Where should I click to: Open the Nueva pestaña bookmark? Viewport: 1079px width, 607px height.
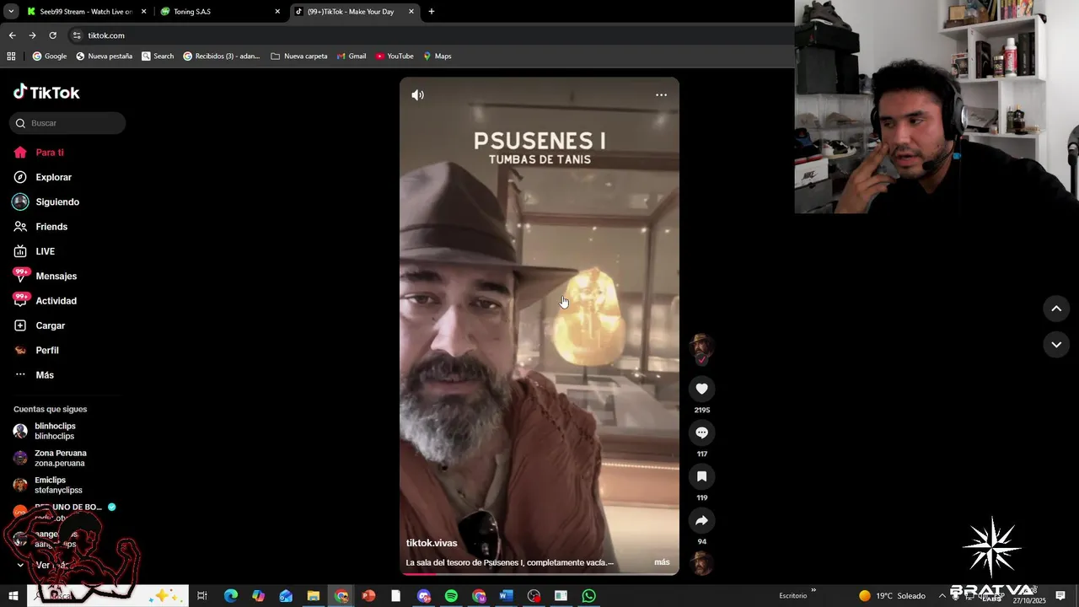click(x=105, y=56)
